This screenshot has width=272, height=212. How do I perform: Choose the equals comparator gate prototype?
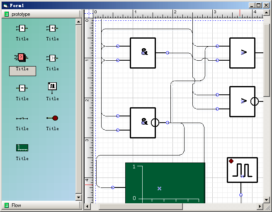22,88
